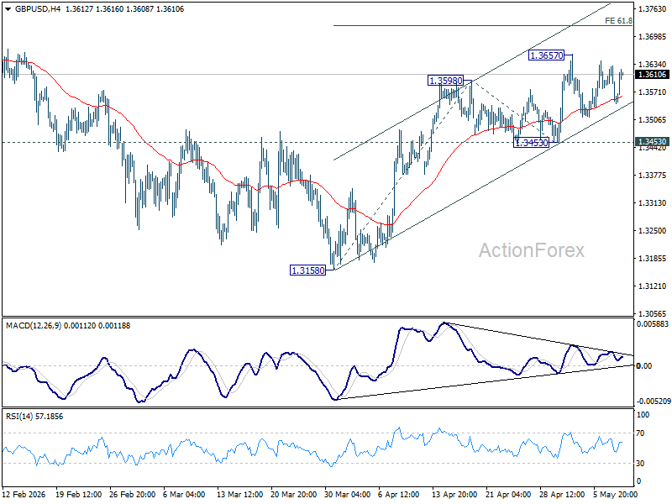Select the 1.35980 price label box
672x504 pixels.
(x=446, y=81)
